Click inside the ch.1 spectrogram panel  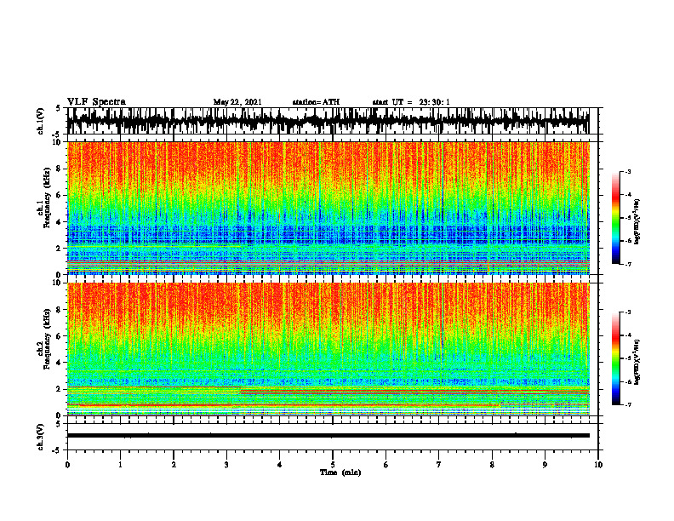point(328,208)
